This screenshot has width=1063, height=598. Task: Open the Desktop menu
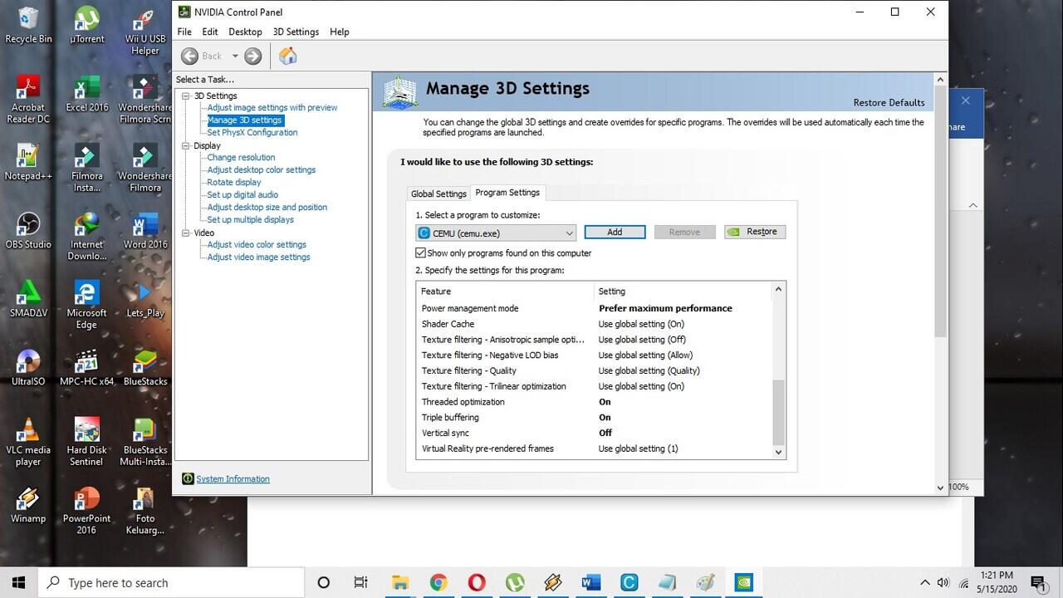click(245, 32)
